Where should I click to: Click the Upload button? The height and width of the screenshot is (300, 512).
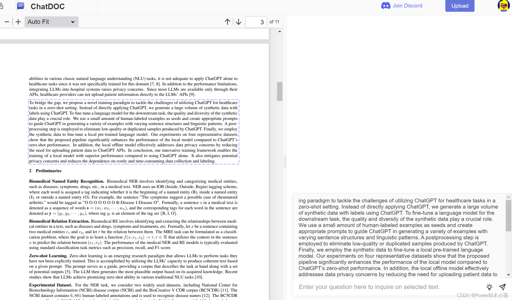pyautogui.click(x=460, y=6)
